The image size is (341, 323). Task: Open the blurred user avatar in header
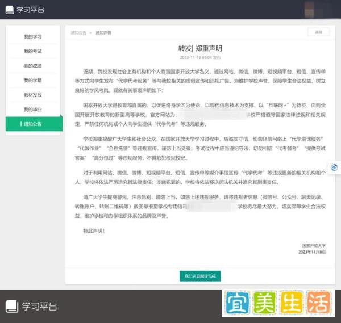[x=309, y=10]
